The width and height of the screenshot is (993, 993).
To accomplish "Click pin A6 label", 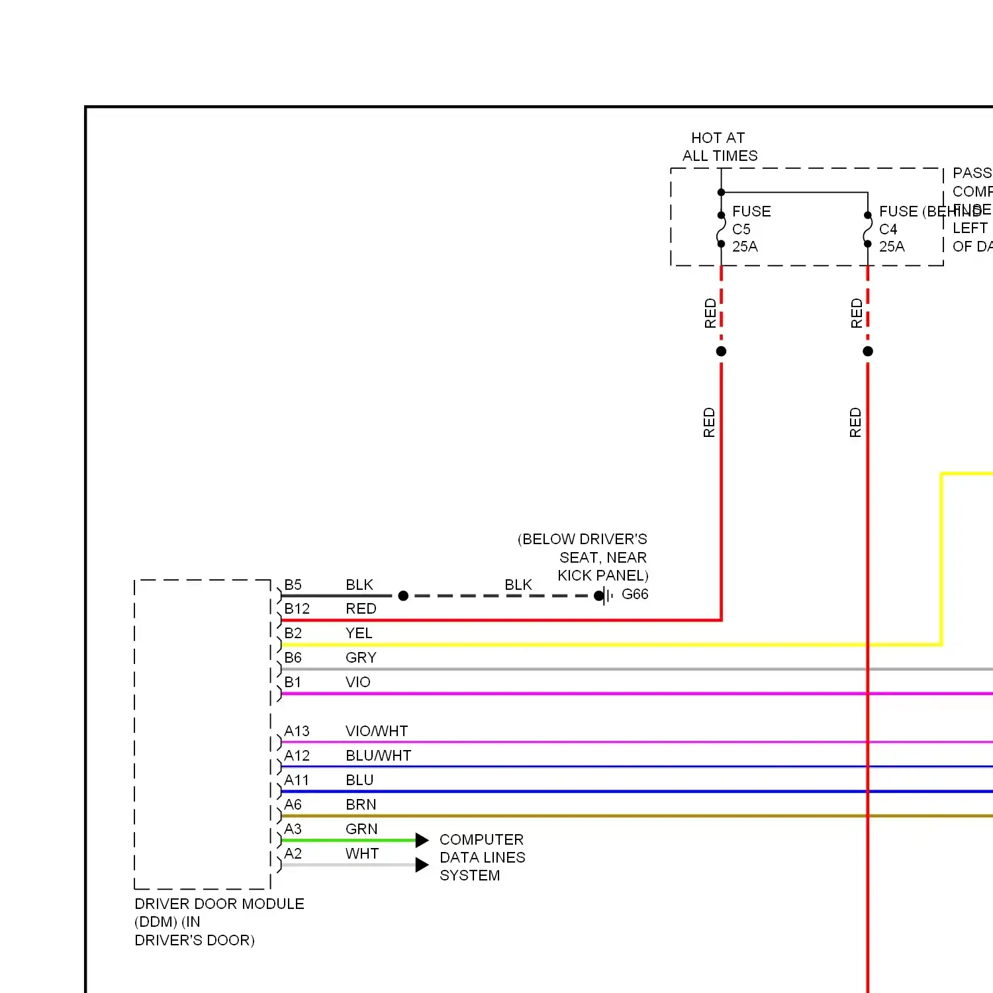I will 293,805.
